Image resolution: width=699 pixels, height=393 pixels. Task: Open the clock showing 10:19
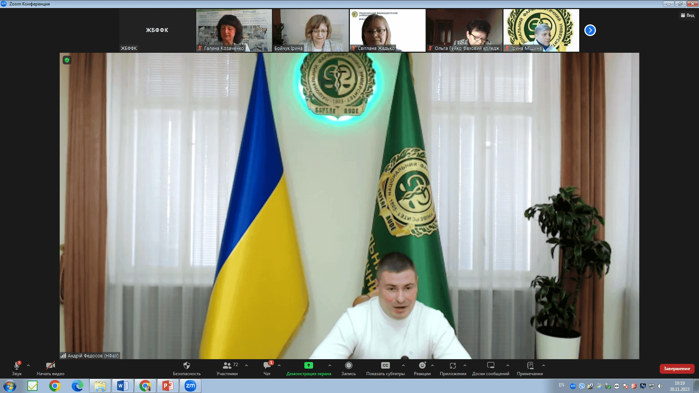679,386
